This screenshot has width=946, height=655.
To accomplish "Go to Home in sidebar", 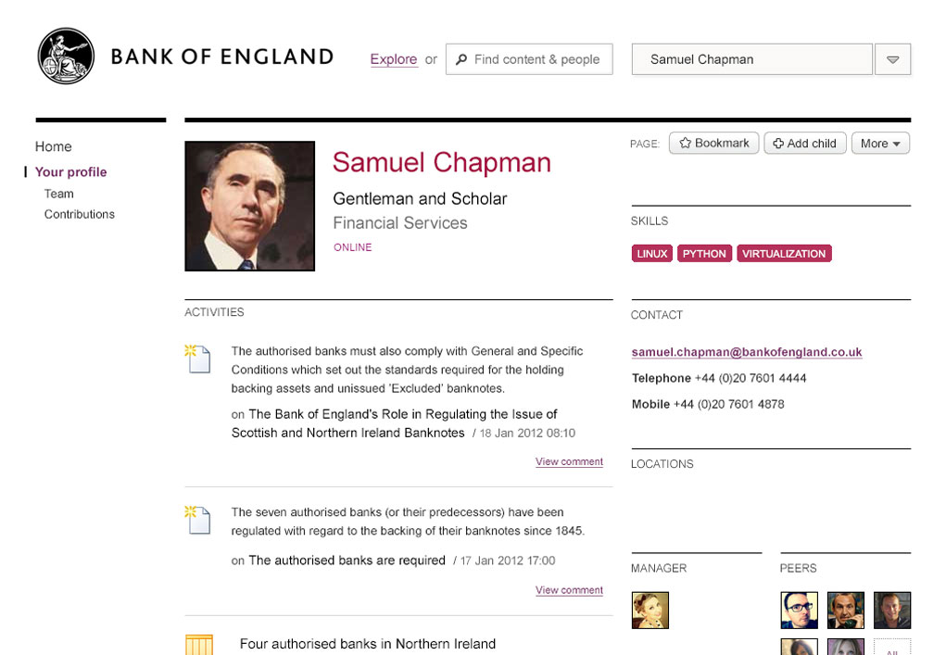I will 53,146.
